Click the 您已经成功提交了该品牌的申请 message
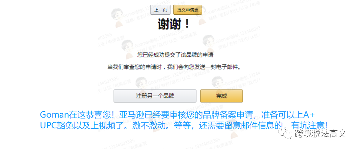This screenshot has width=358, height=149. (175, 55)
